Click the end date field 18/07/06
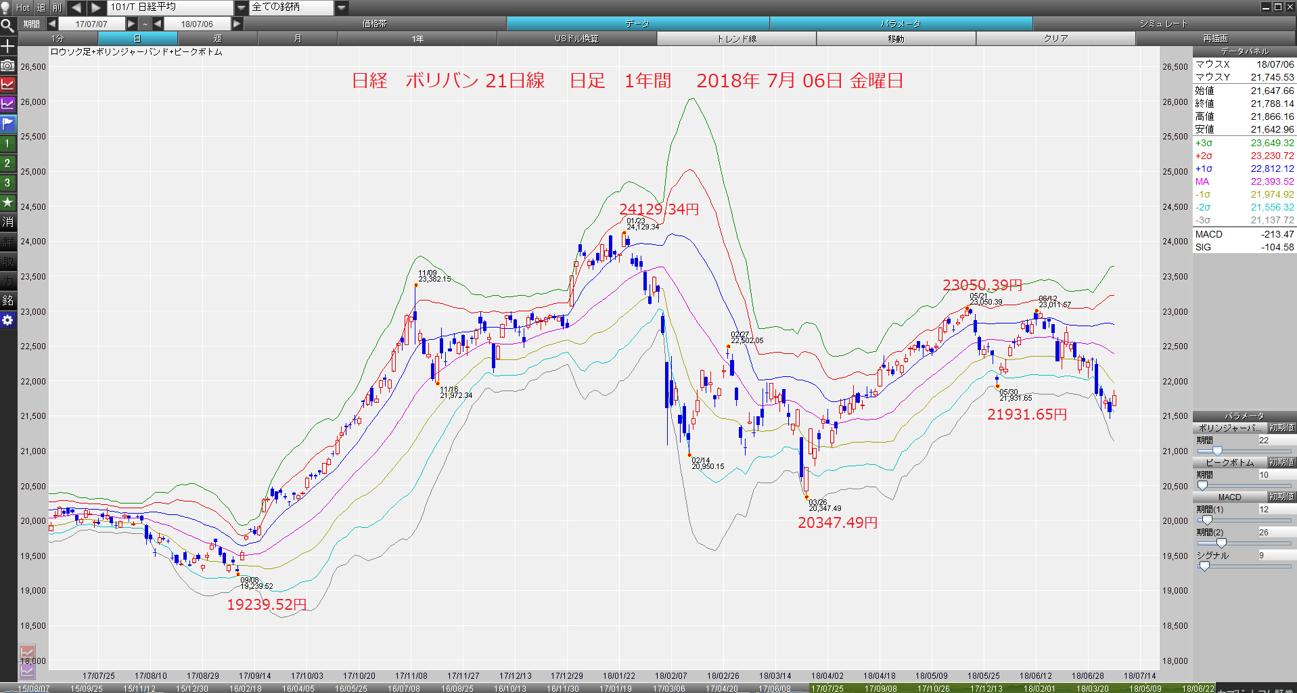The width and height of the screenshot is (1297, 693). pos(197,24)
